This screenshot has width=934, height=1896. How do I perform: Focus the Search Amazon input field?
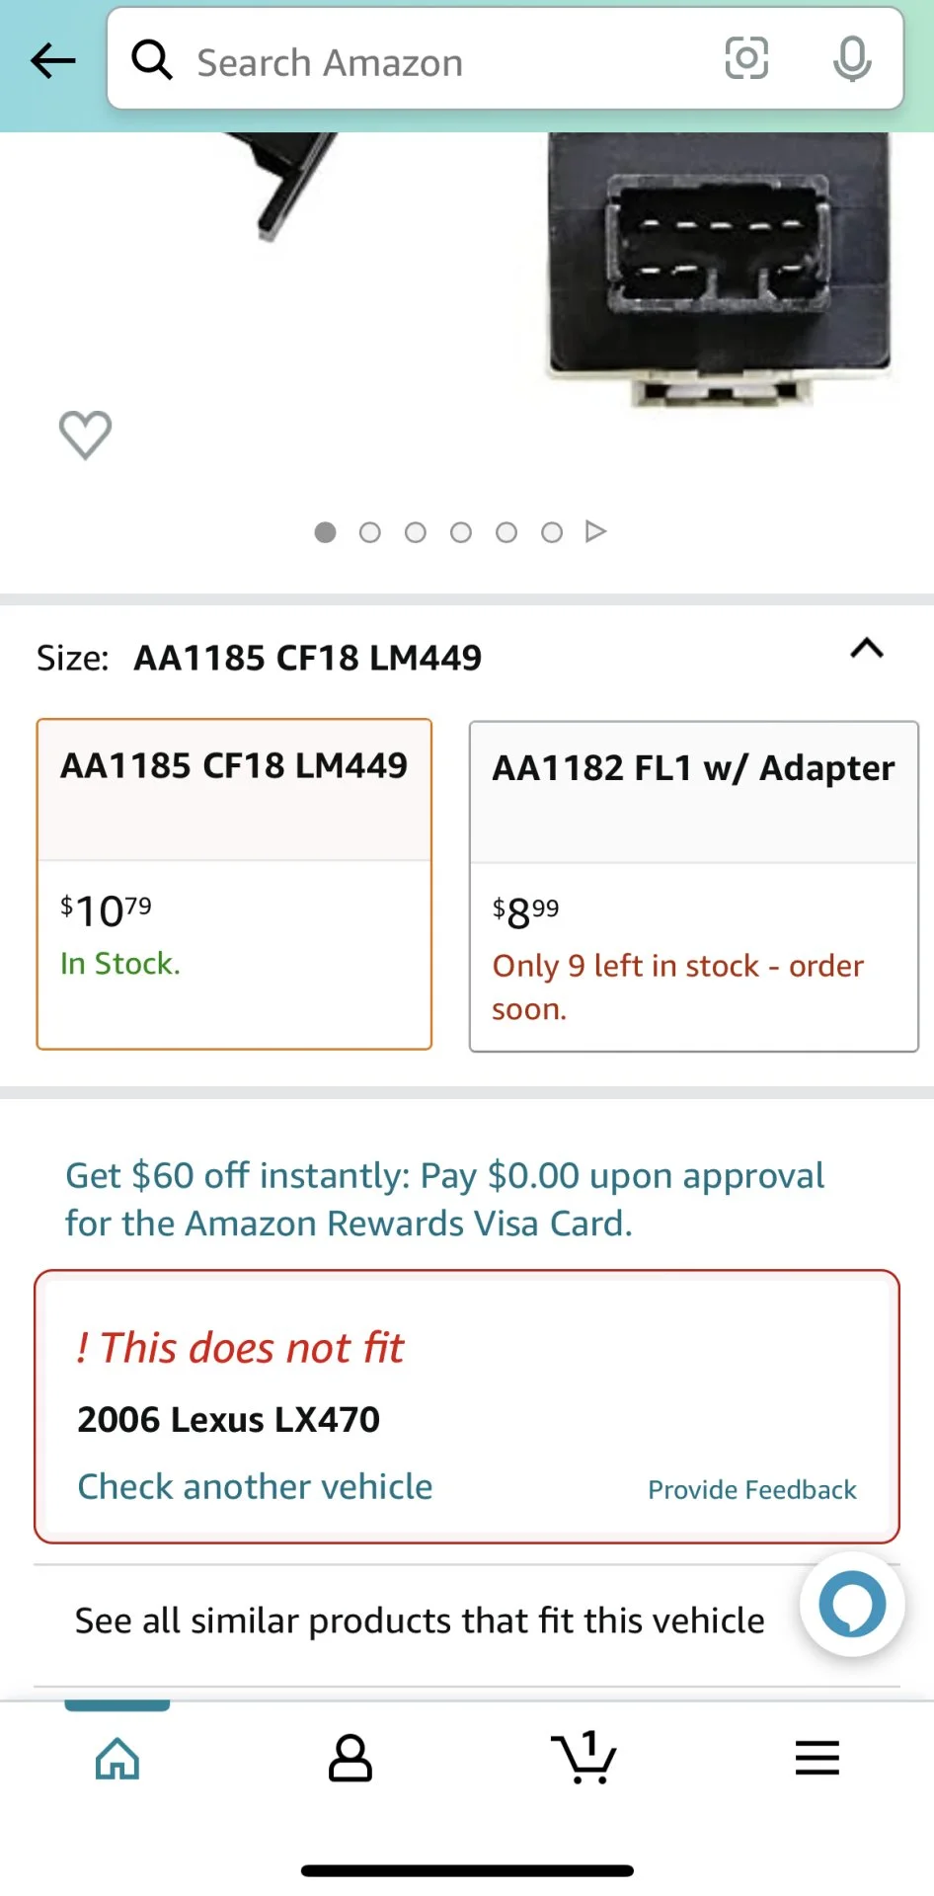[x=434, y=62]
